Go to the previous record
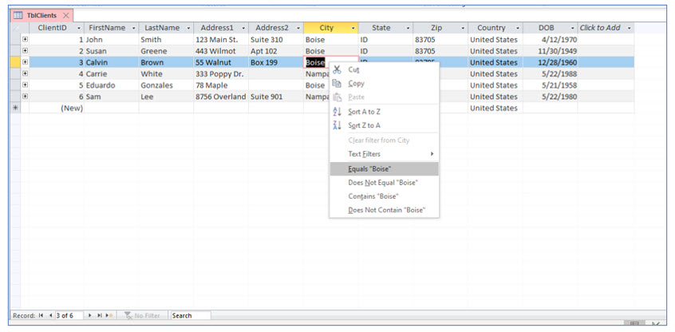675x332 pixels. point(50,315)
